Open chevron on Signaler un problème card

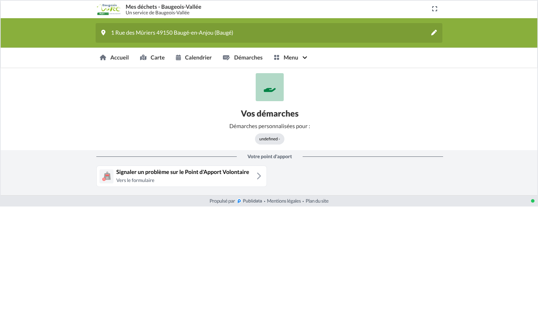point(259,176)
